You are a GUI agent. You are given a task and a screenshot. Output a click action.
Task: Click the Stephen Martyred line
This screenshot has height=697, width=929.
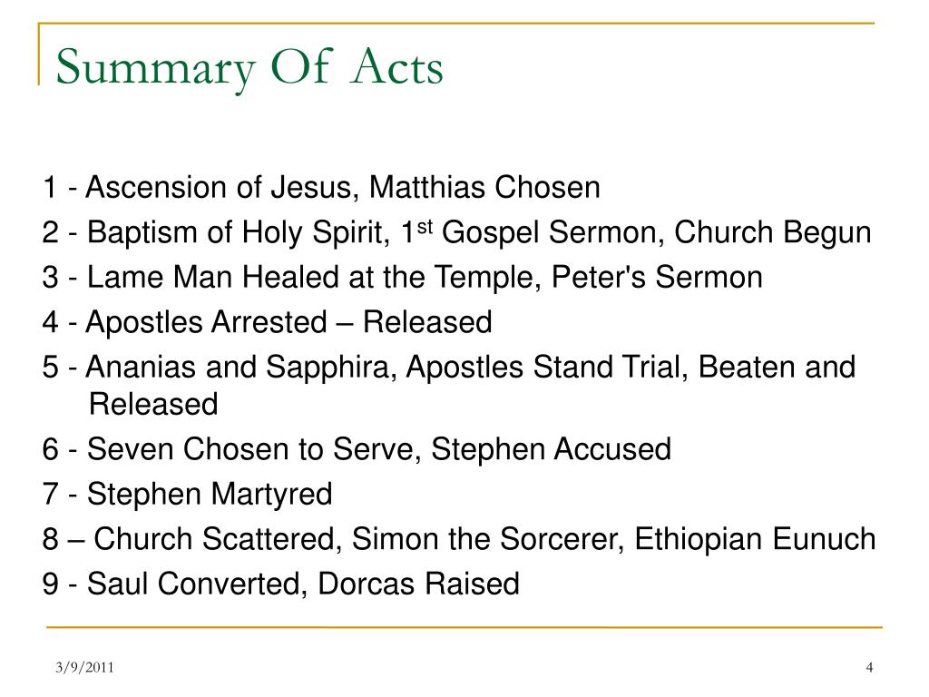click(x=187, y=495)
